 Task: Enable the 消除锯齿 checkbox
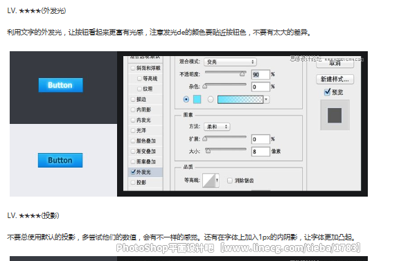tap(229, 181)
